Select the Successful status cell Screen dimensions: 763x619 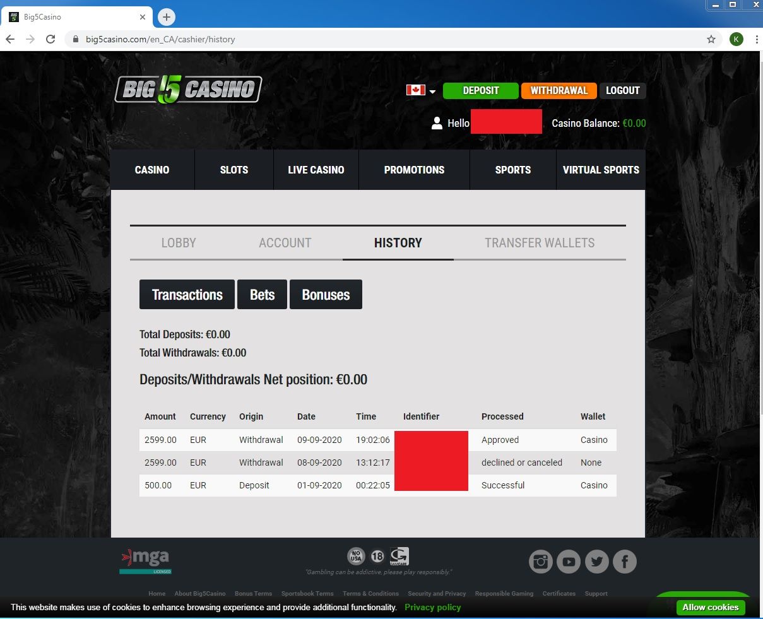[503, 485]
